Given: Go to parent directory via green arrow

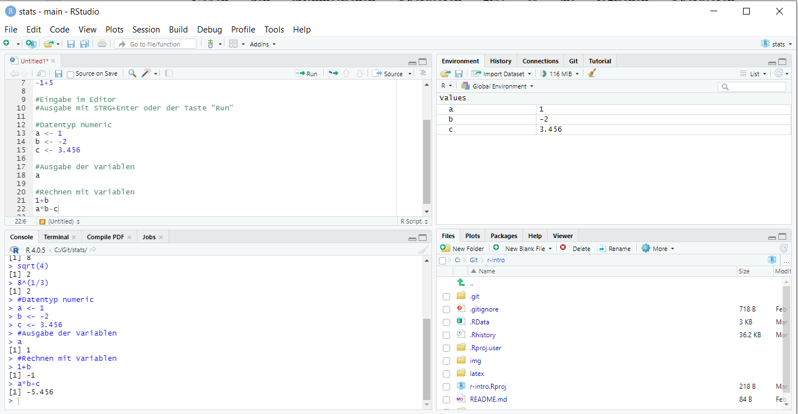Looking at the screenshot, I should (x=461, y=283).
